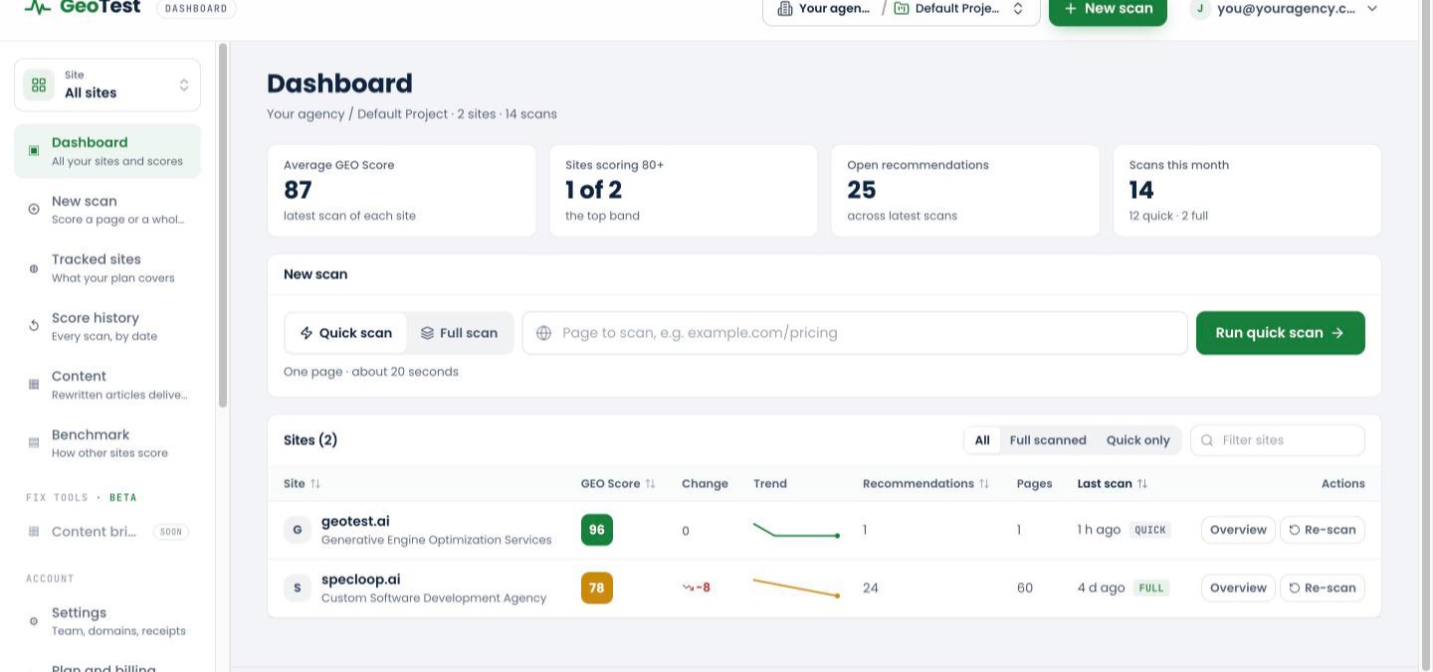Click the green New scan header button
The width and height of the screenshot is (1433, 672).
point(1108,10)
